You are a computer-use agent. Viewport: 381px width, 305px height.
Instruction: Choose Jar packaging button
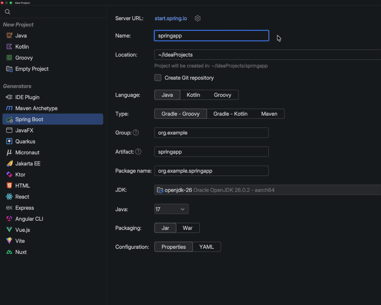tap(165, 228)
